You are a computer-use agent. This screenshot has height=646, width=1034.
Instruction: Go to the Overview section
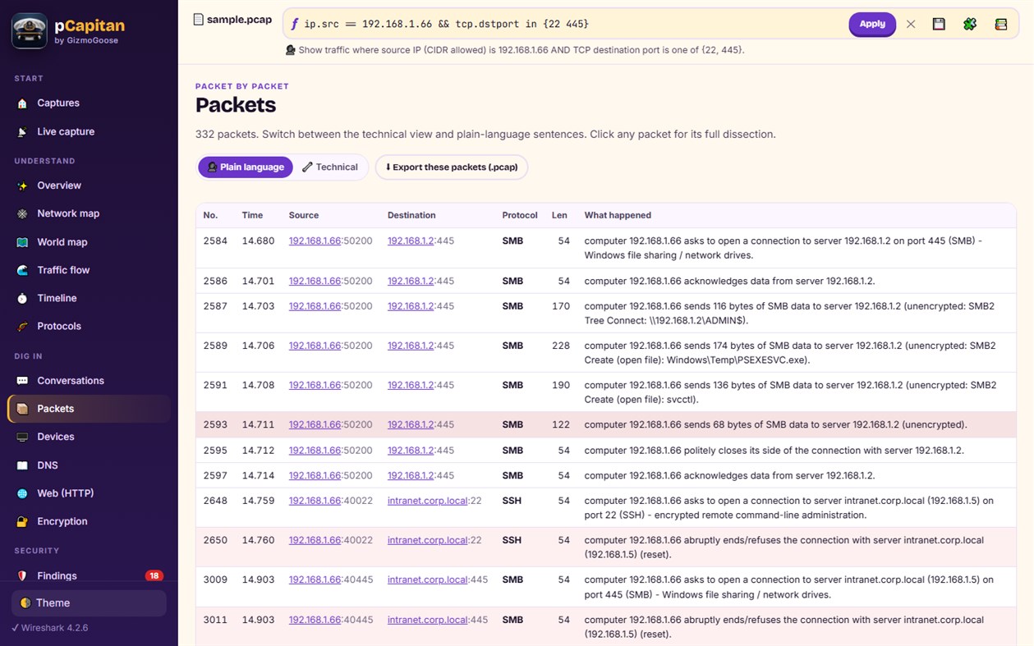click(89, 186)
